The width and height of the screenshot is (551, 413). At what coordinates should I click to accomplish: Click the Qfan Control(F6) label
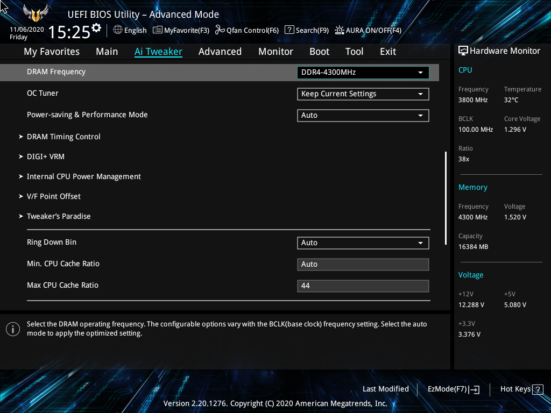point(252,30)
